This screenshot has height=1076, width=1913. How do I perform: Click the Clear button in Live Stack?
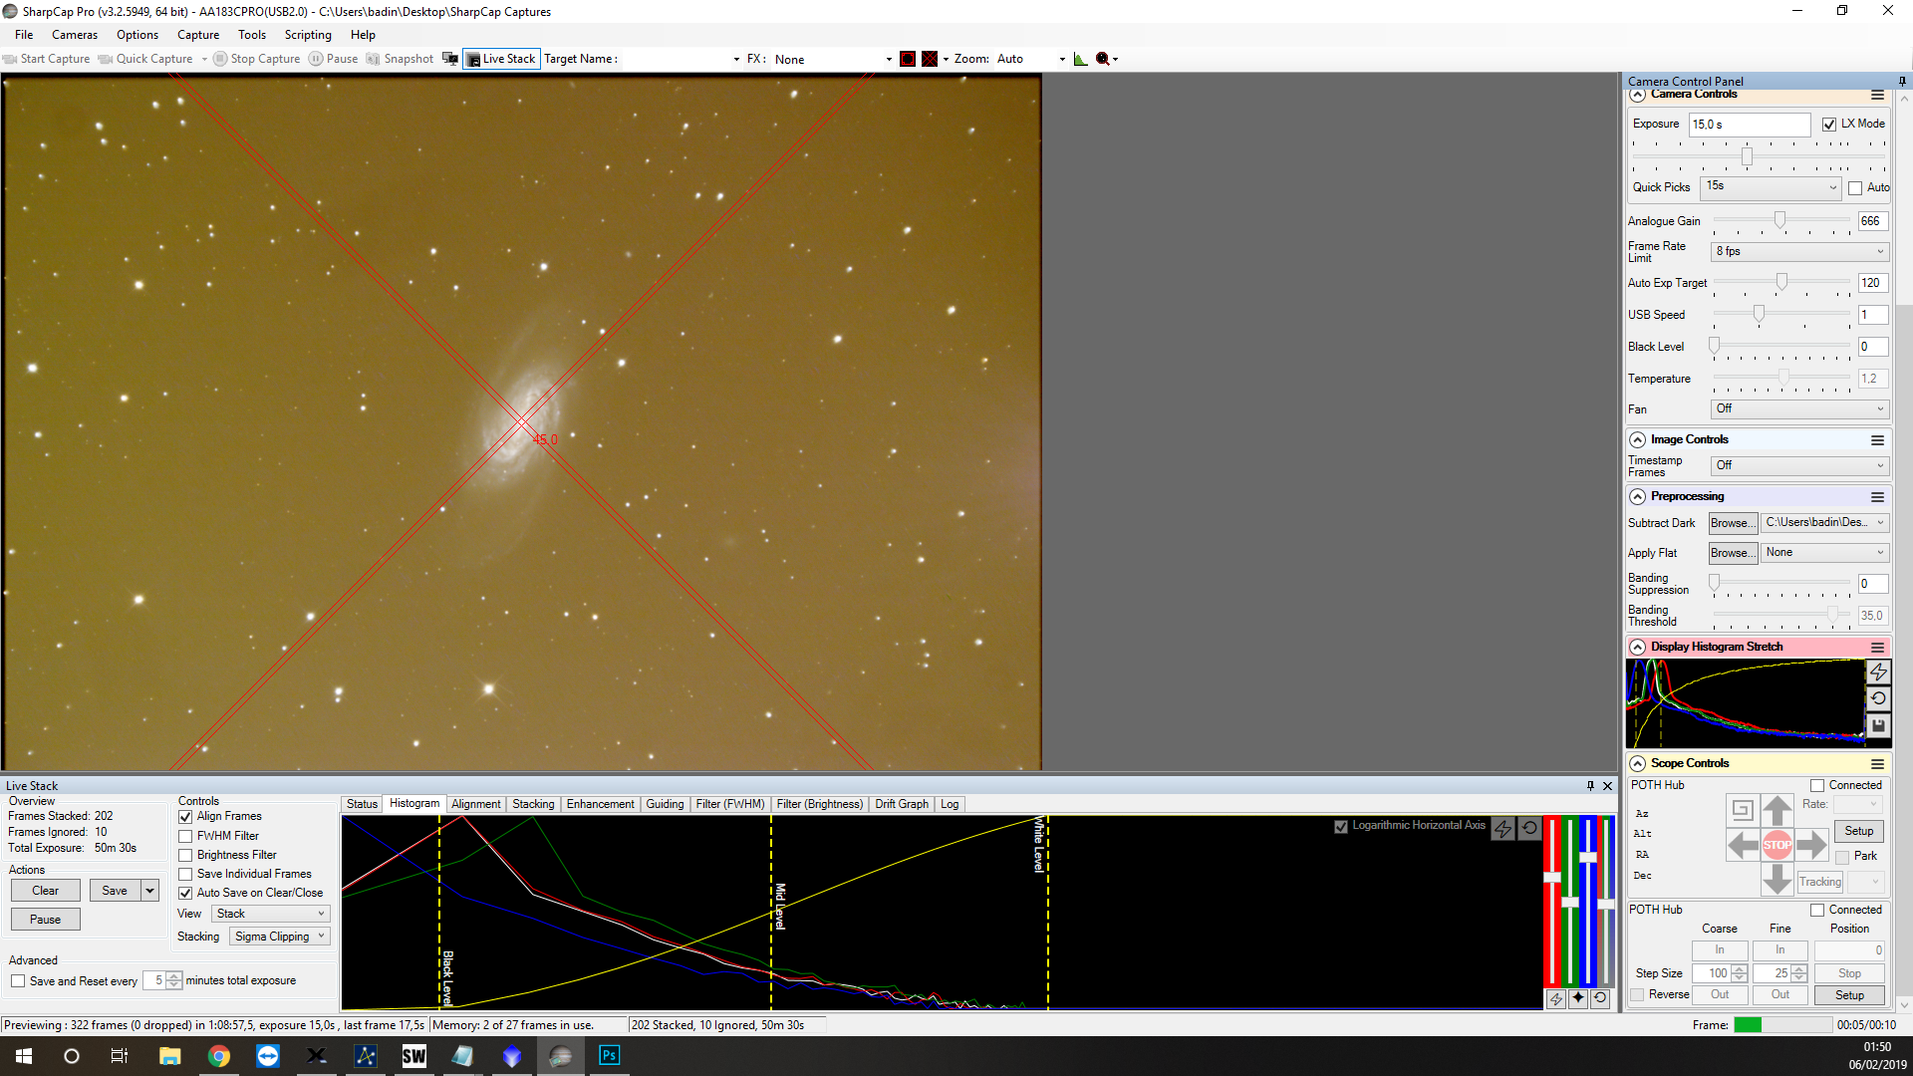[45, 891]
